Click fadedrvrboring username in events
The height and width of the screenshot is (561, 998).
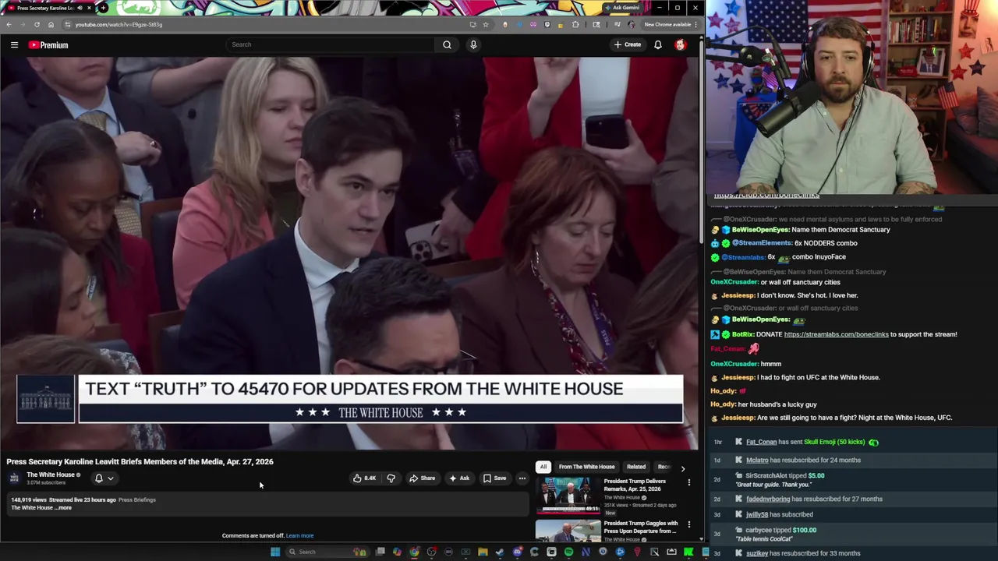pyautogui.click(x=768, y=499)
